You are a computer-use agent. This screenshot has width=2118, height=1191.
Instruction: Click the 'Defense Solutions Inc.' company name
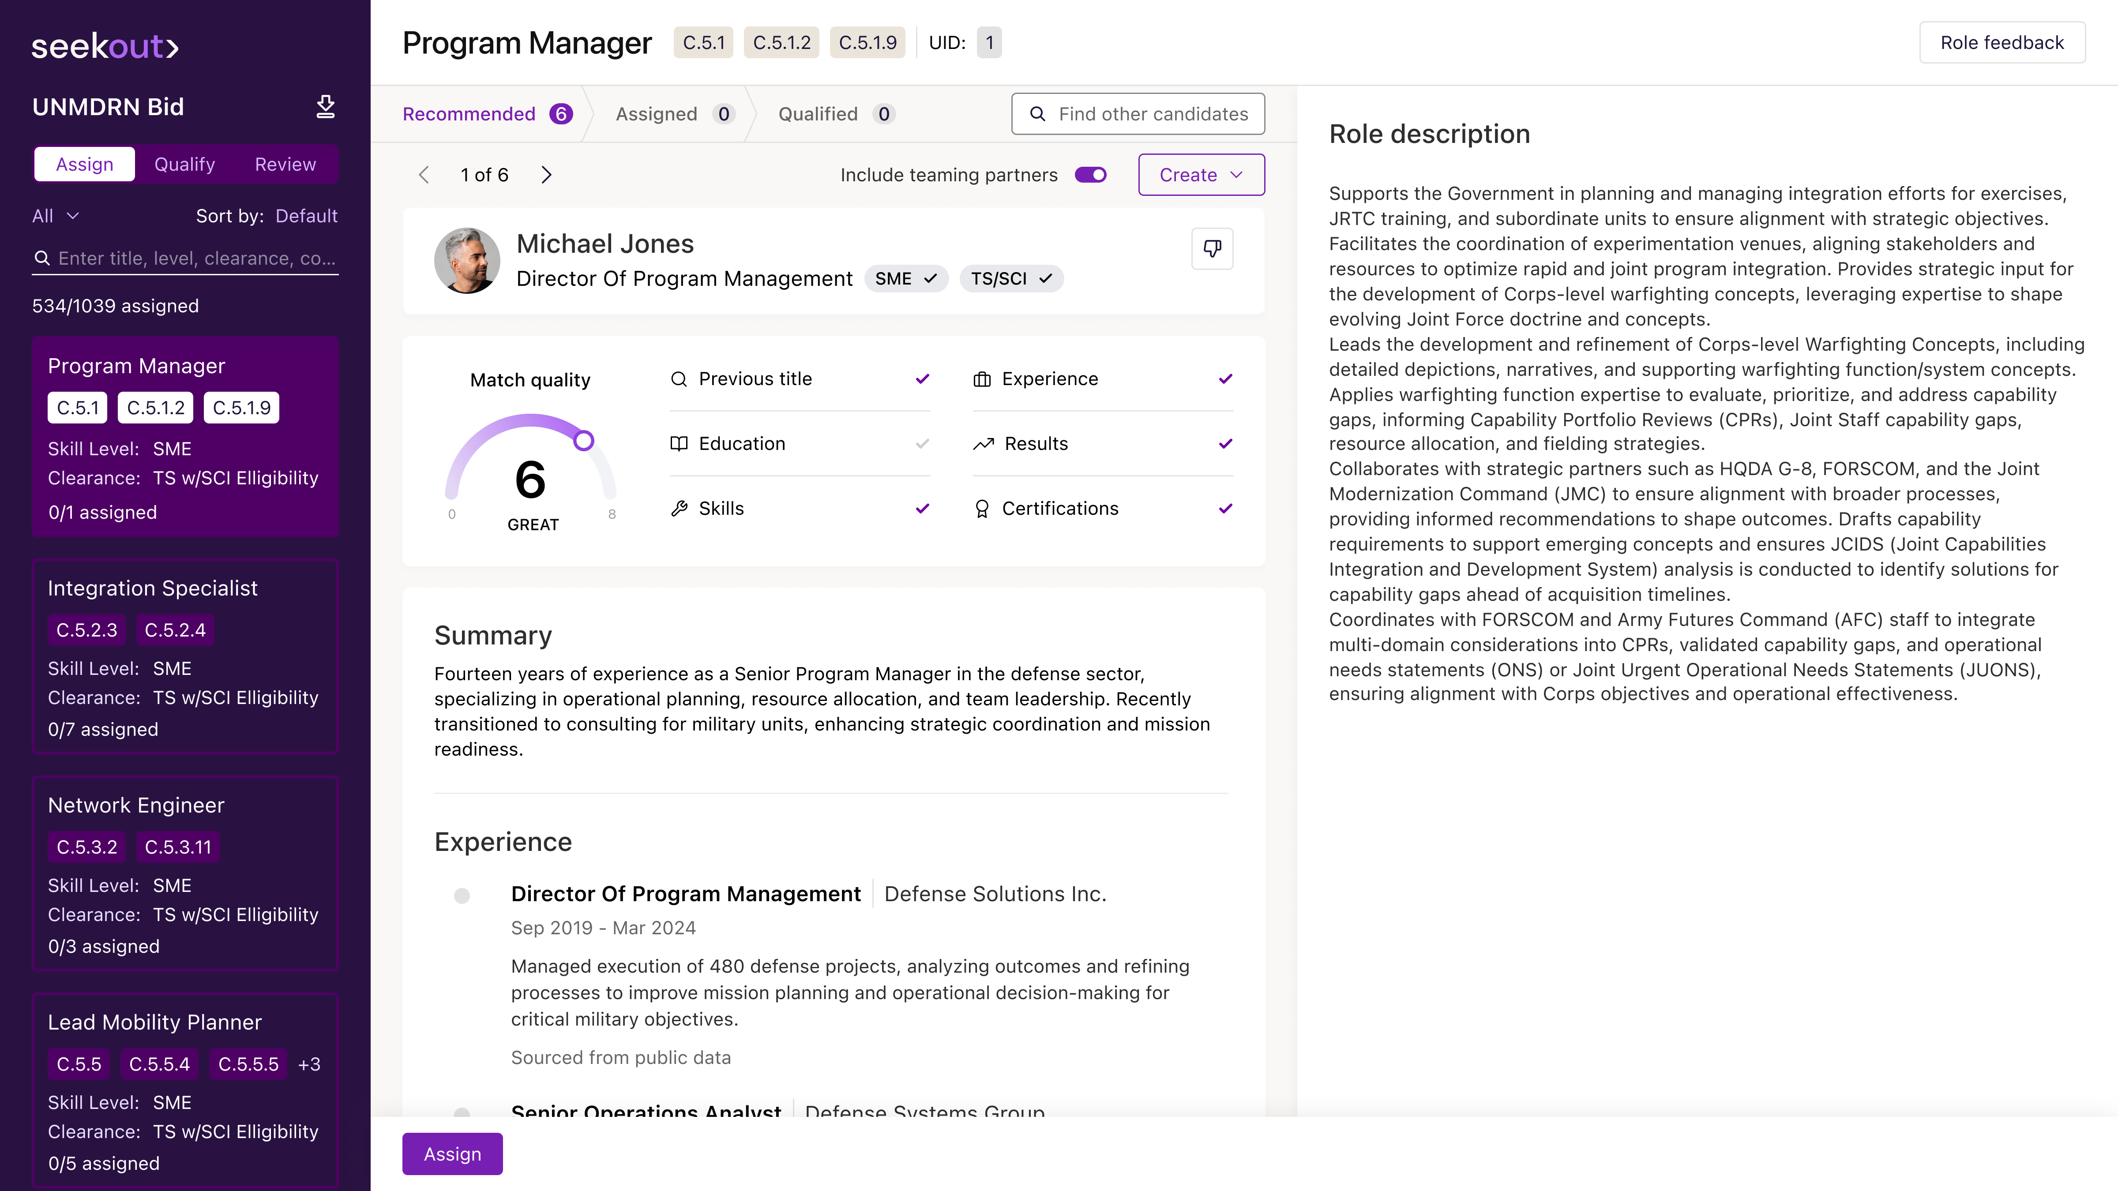pyautogui.click(x=995, y=894)
